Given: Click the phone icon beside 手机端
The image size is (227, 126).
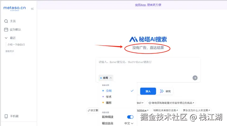Looking at the screenshot, I should 6,116.
